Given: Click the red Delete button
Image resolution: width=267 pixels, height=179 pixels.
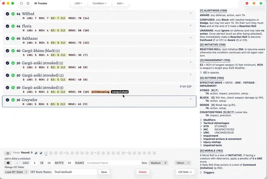Looking at the screenshot, I should click(x=143, y=172).
